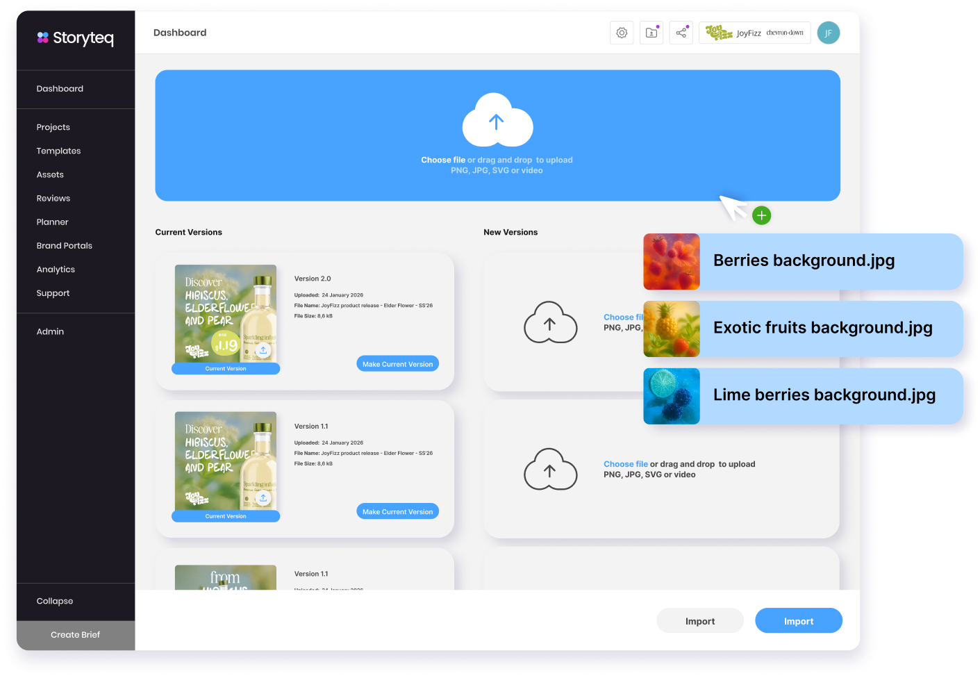Viewport: 980px width, 678px height.
Task: Open settings via the gear icon
Action: coord(622,33)
